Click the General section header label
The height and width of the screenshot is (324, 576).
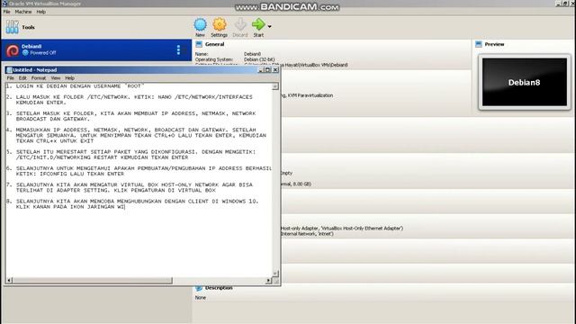click(214, 44)
